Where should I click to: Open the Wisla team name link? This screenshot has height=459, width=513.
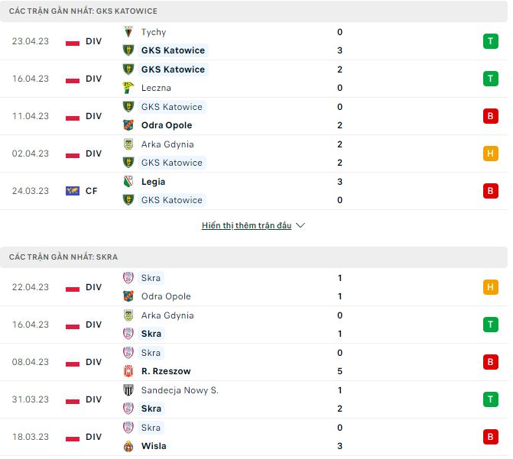tap(154, 446)
